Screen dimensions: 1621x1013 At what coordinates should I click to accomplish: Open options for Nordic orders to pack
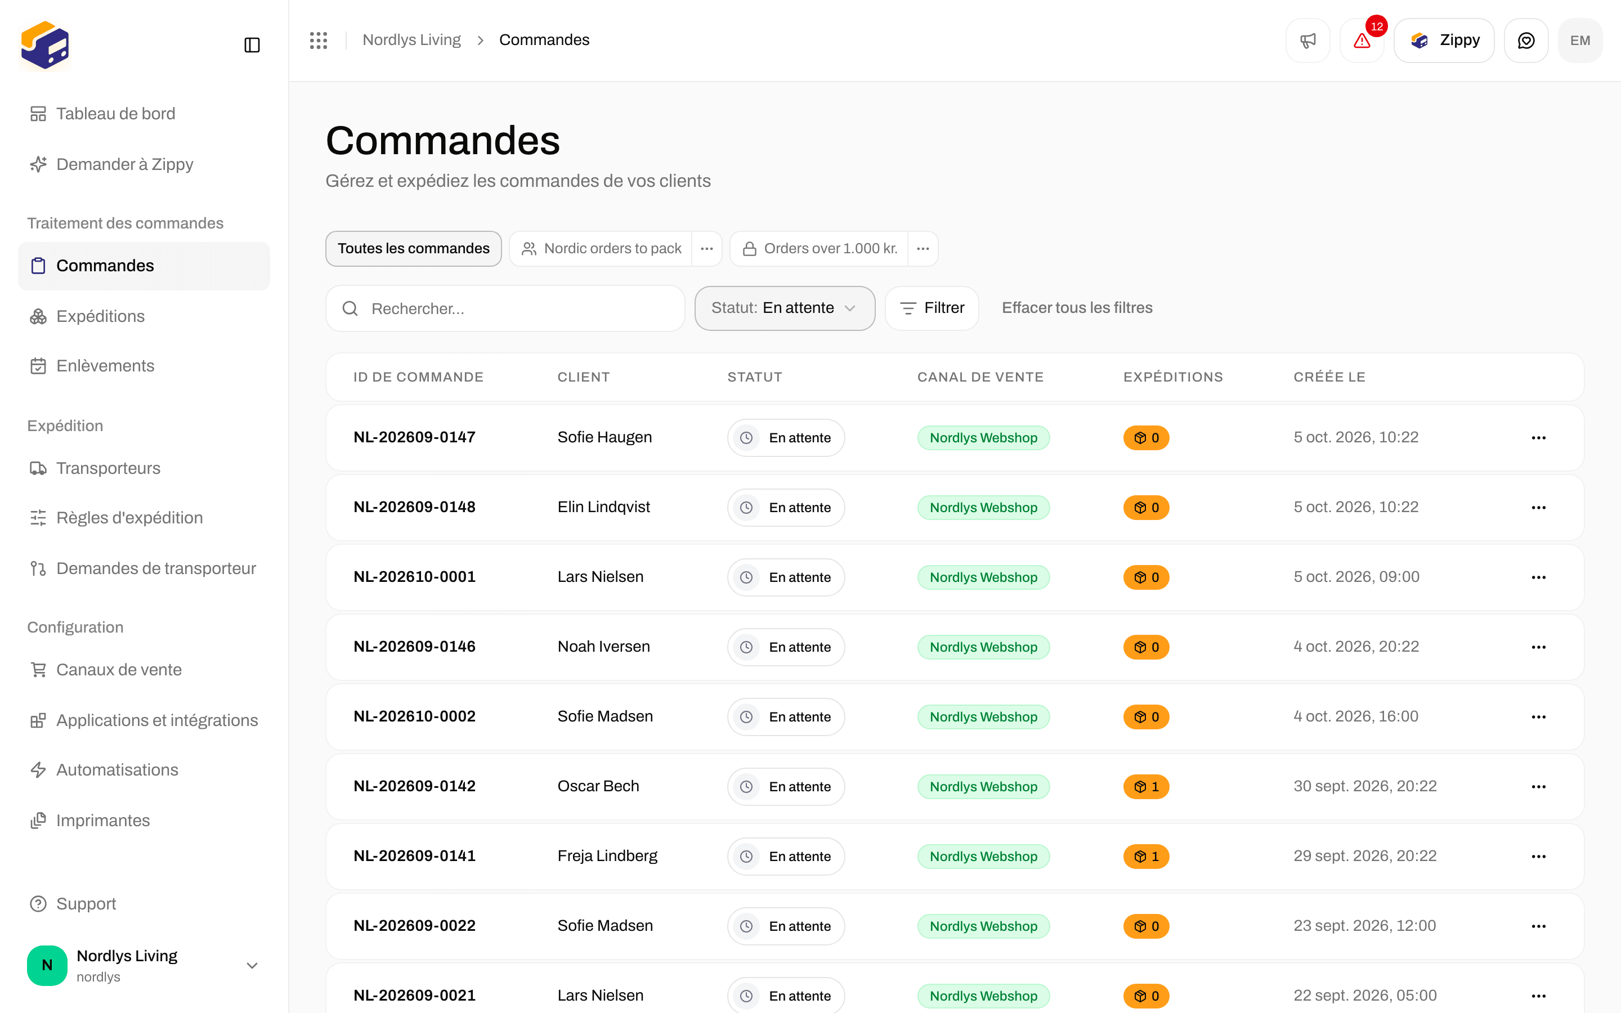click(x=707, y=249)
